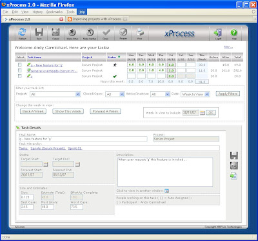Click the Task Name input field

tap(83, 139)
